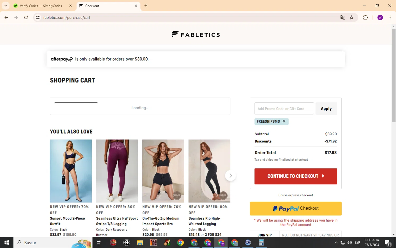Show next recommended products with carousel arrow
The image size is (396, 248).
tap(230, 176)
